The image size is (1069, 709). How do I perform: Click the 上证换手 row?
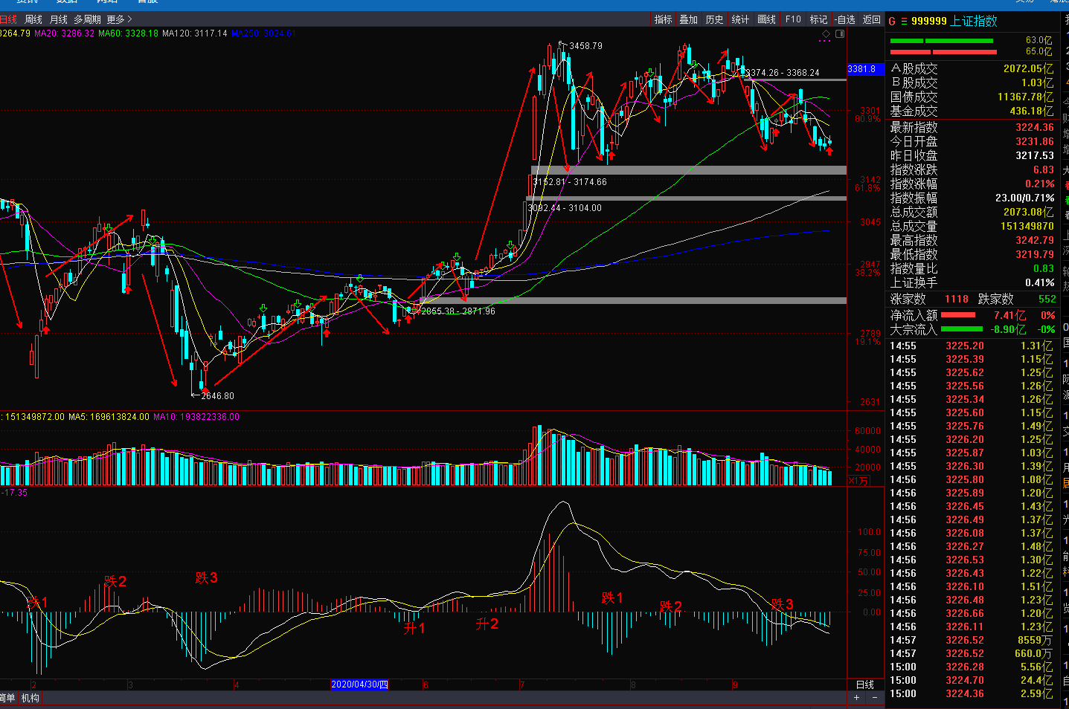click(x=972, y=282)
